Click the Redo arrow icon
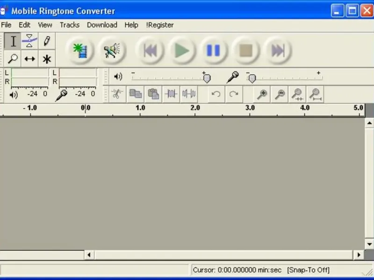Image resolution: width=374 pixels, height=280 pixels. (234, 94)
